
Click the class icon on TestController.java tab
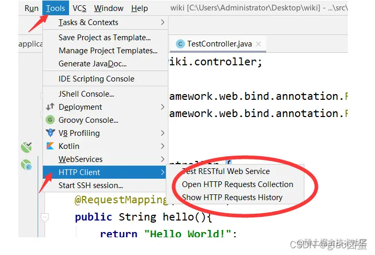(x=180, y=44)
